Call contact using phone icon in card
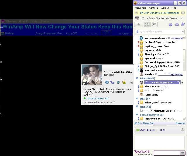This screenshot has width=187, height=156. (112, 82)
